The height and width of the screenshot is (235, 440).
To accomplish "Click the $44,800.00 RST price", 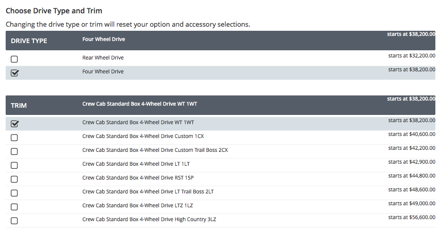I will [411, 175].
